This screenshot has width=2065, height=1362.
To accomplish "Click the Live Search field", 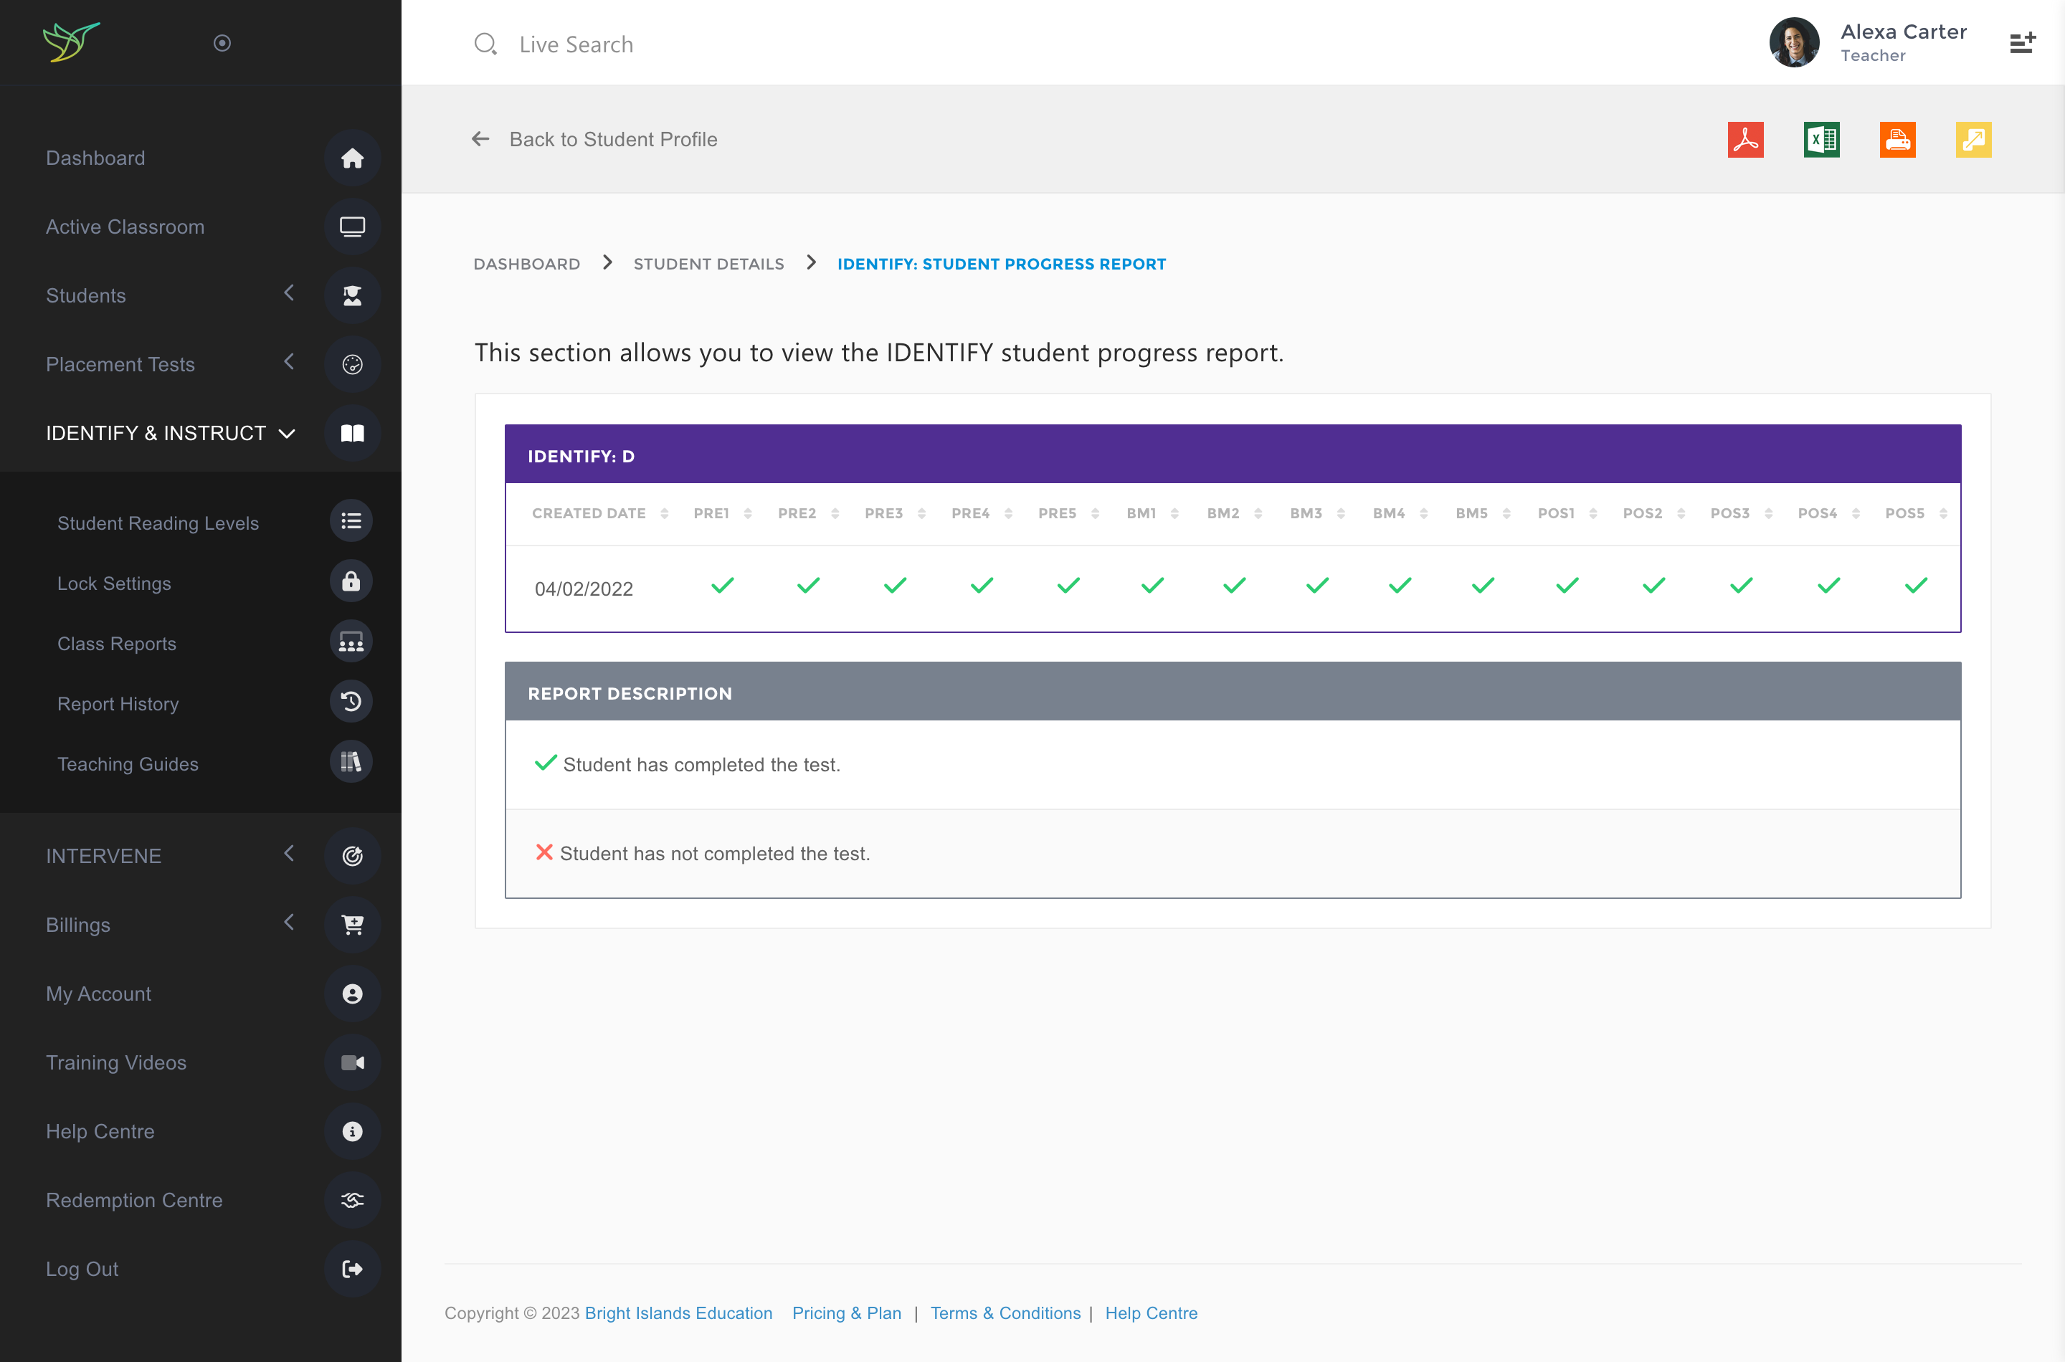I will 576,44.
